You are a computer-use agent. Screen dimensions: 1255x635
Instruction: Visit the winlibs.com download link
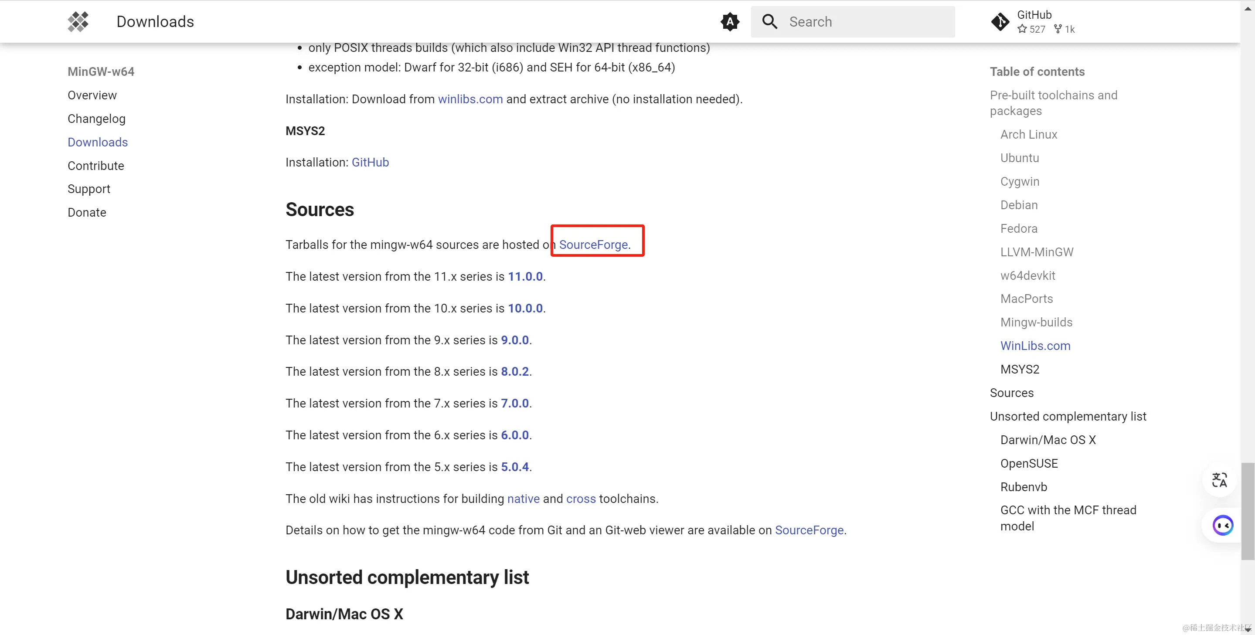(469, 99)
